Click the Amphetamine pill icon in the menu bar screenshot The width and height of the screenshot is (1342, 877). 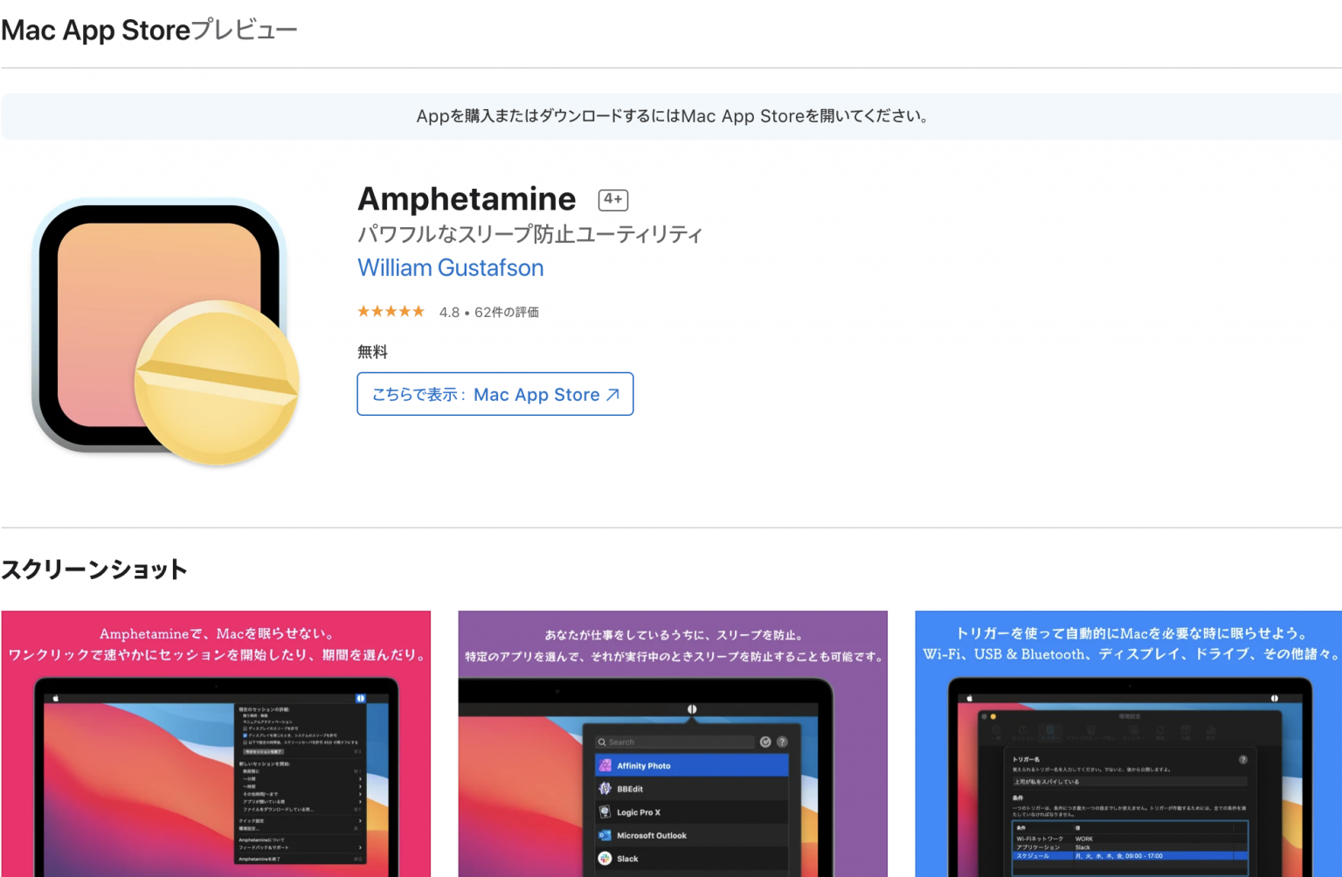(x=361, y=698)
